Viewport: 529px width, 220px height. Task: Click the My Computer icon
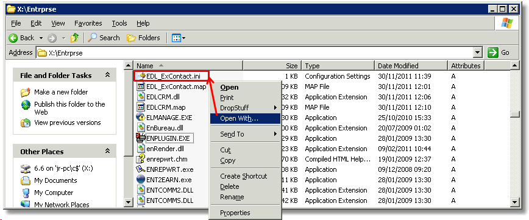click(26, 193)
